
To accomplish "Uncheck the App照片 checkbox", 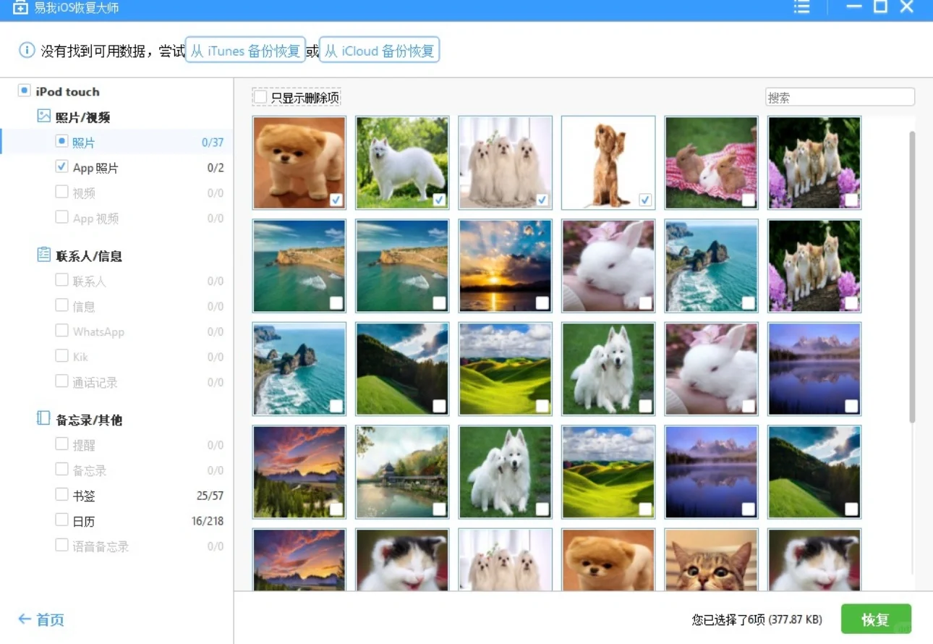I will [61, 167].
